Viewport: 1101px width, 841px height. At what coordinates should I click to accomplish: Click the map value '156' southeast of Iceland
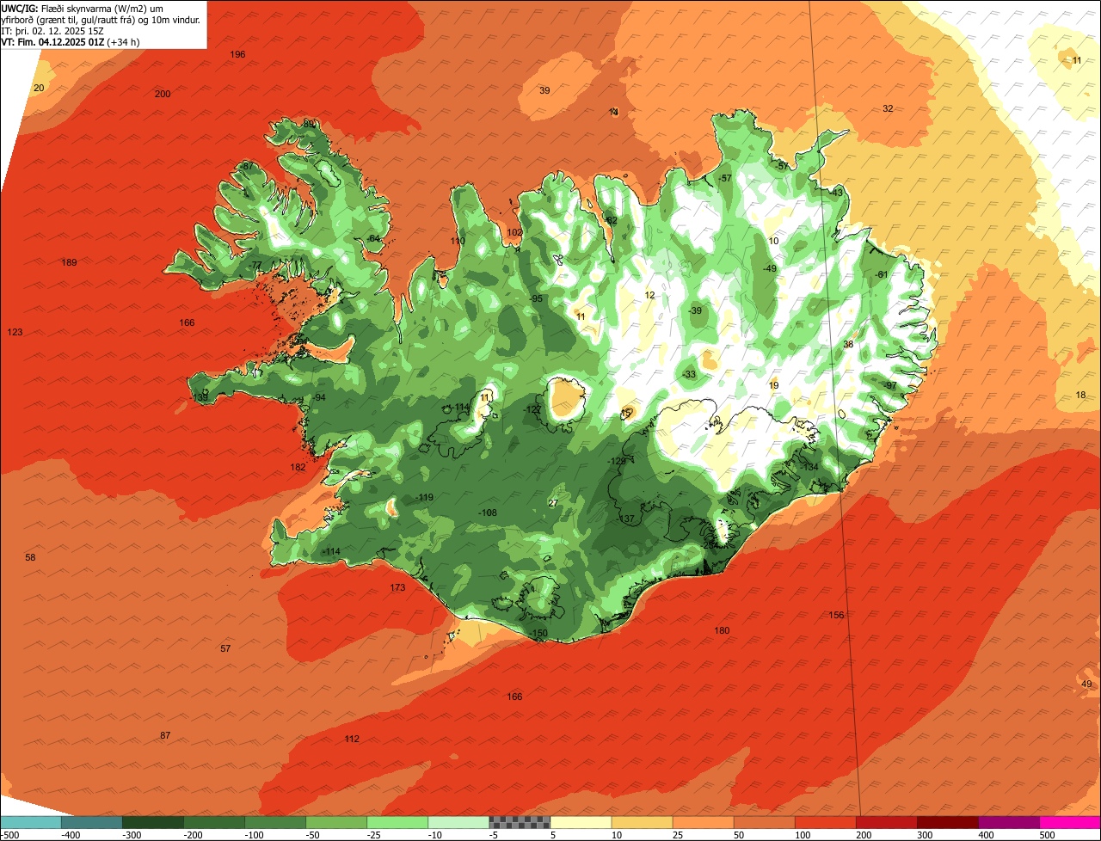pyautogui.click(x=836, y=615)
